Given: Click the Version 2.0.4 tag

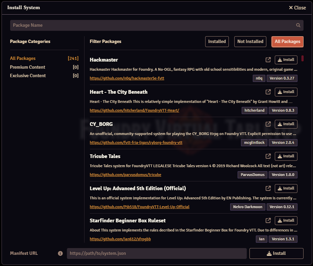Looking at the screenshot, I should (x=283, y=143).
